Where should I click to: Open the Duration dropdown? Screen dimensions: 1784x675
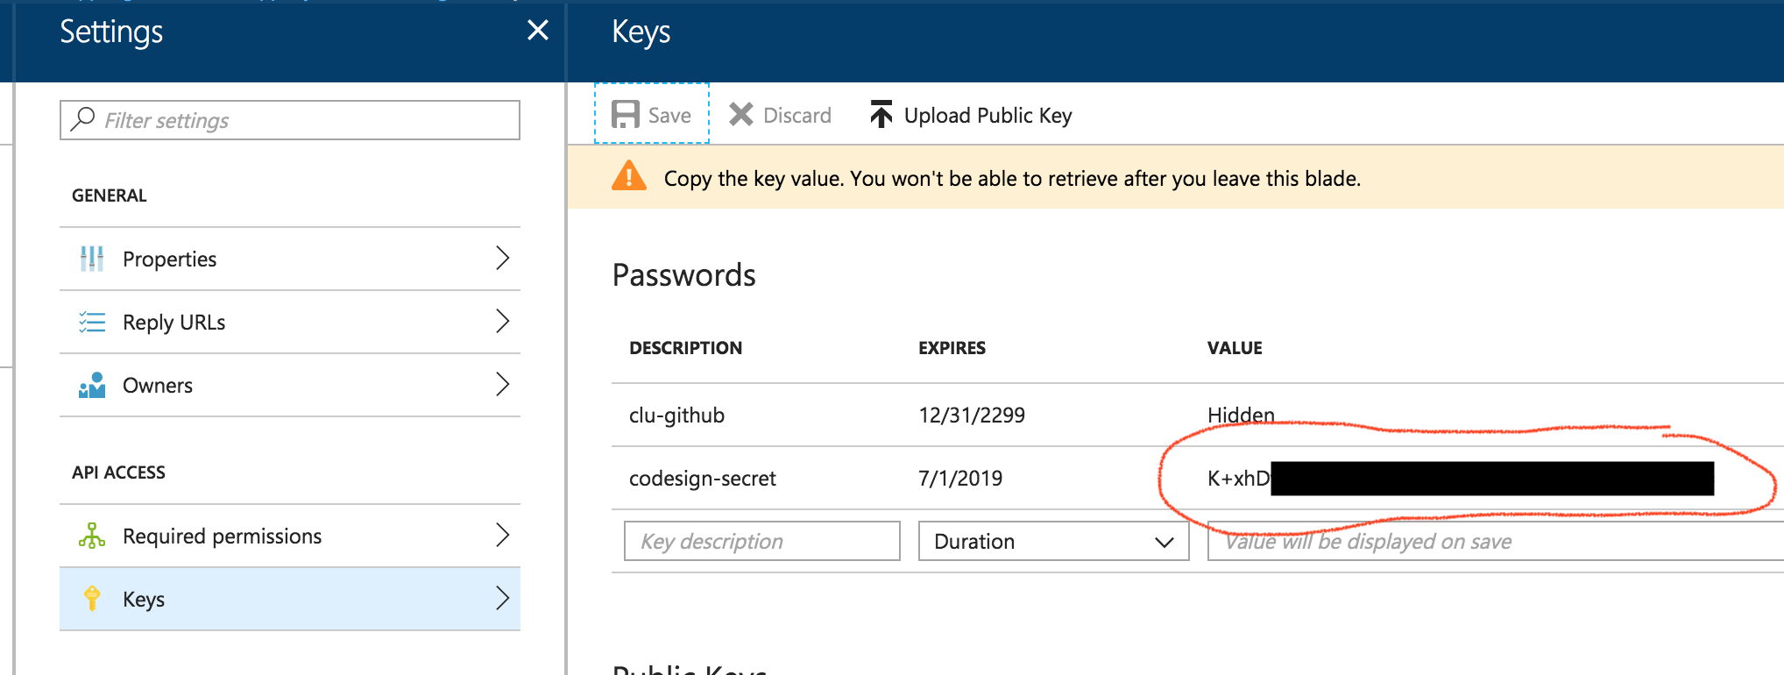1053,541
